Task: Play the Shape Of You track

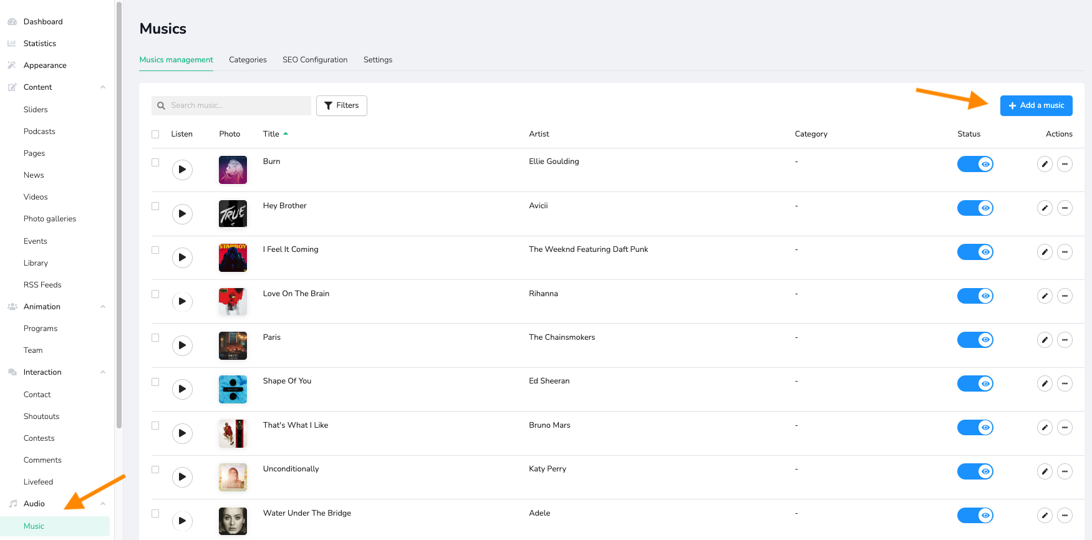Action: coord(182,389)
